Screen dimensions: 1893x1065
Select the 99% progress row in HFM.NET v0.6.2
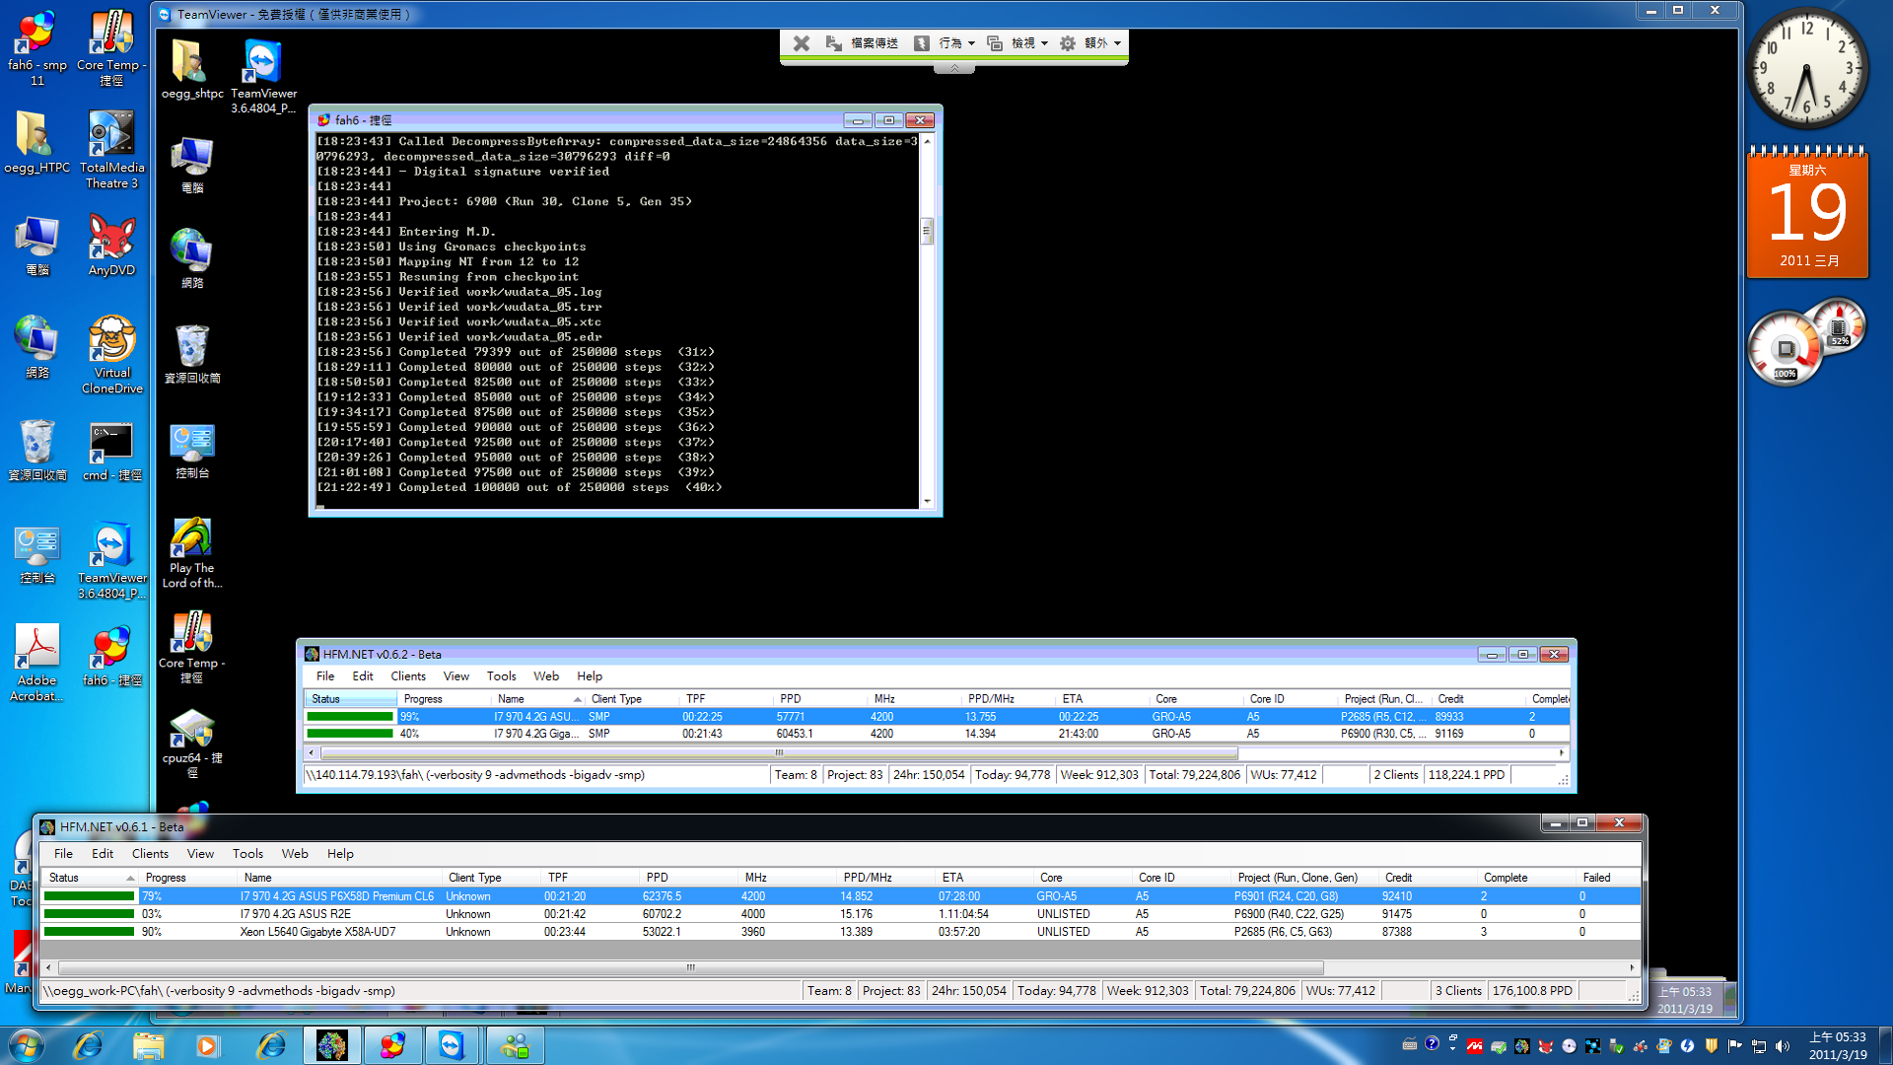point(937,717)
